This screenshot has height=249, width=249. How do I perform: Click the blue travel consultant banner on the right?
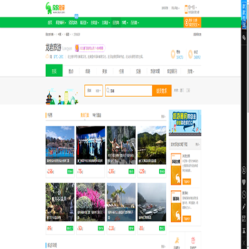pyautogui.click(x=185, y=123)
